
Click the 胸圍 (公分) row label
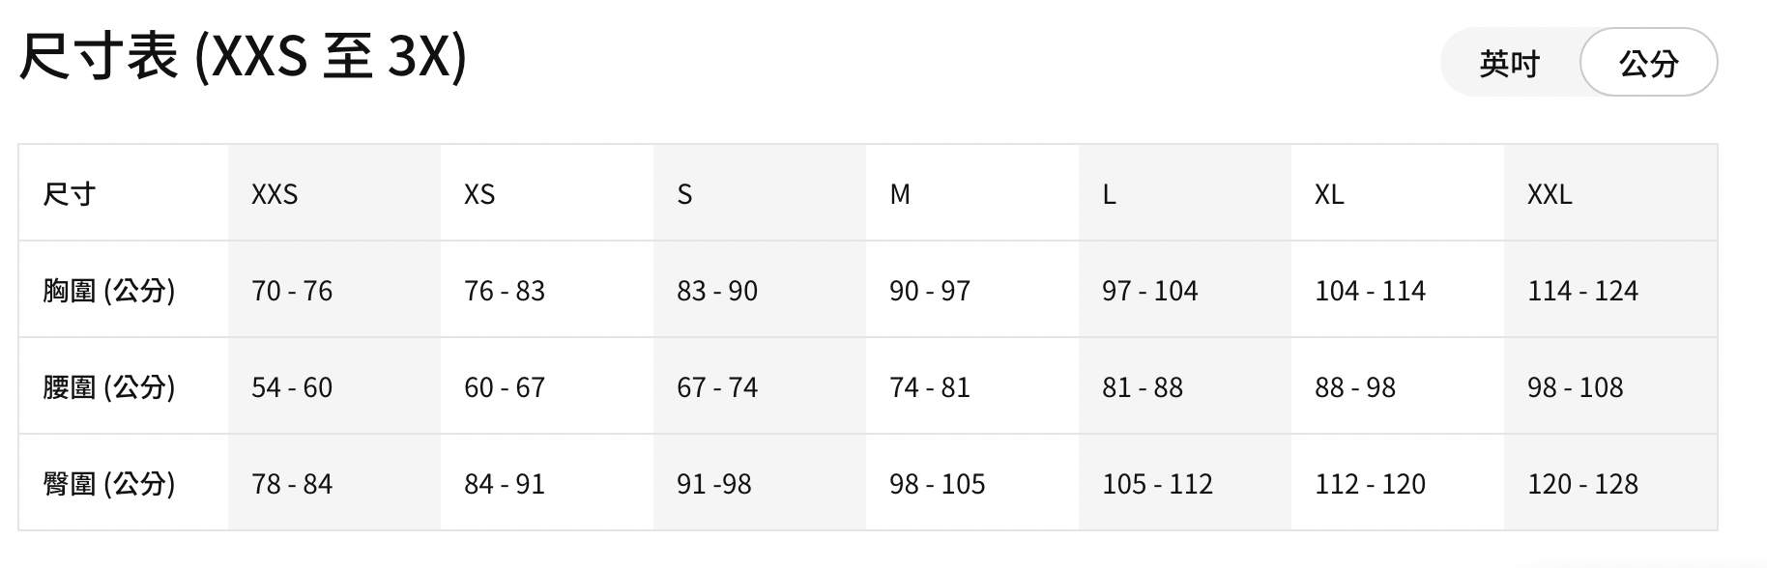(109, 291)
